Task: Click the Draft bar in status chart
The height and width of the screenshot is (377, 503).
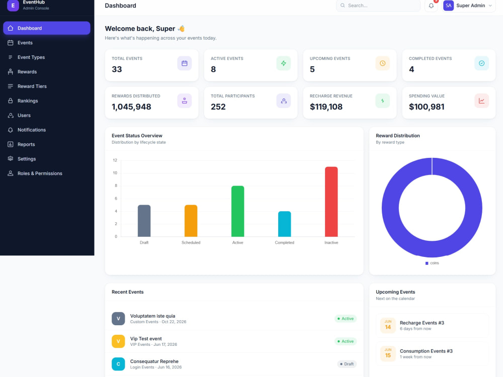Action: pos(144,221)
